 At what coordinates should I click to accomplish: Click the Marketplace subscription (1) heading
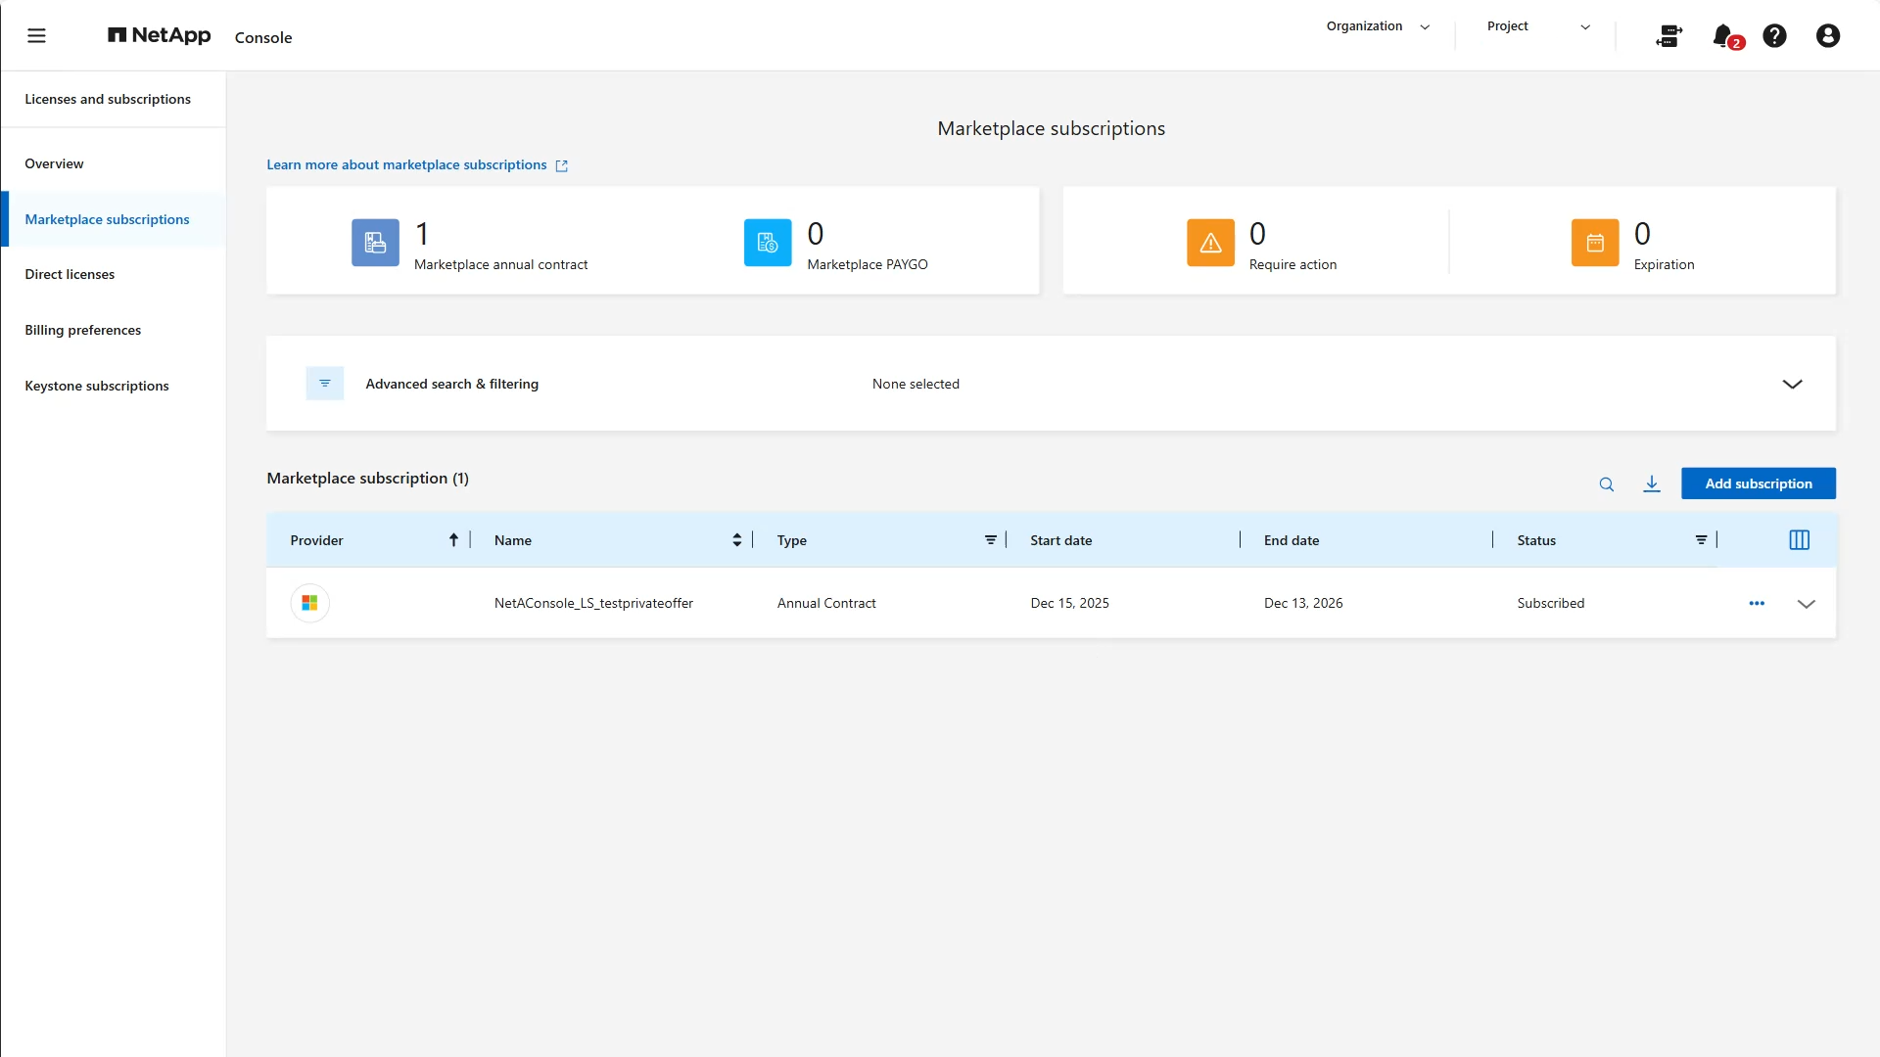(x=367, y=479)
